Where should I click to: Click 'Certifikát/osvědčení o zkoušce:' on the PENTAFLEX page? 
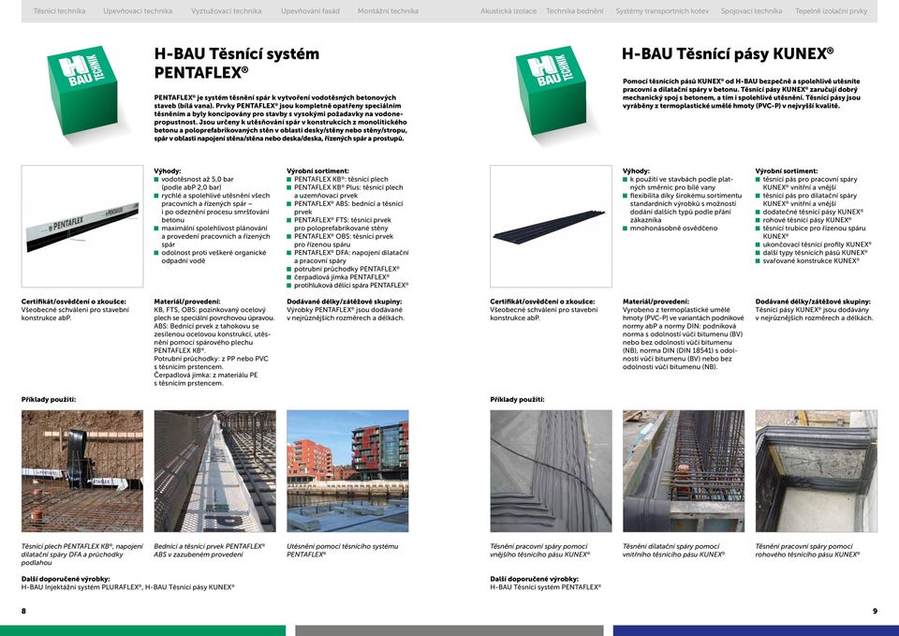74,302
